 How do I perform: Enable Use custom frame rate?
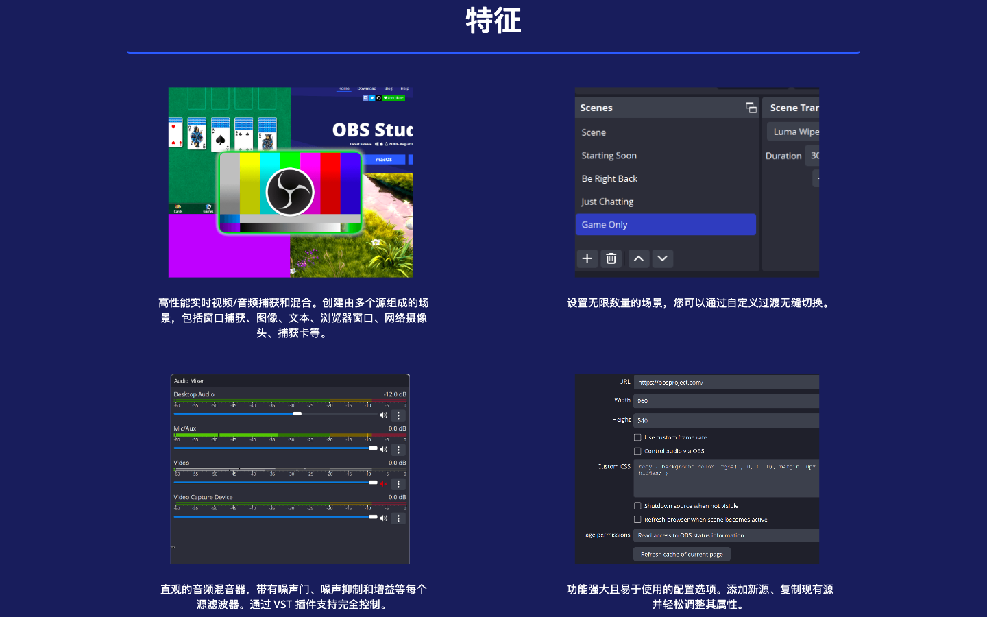click(x=637, y=437)
